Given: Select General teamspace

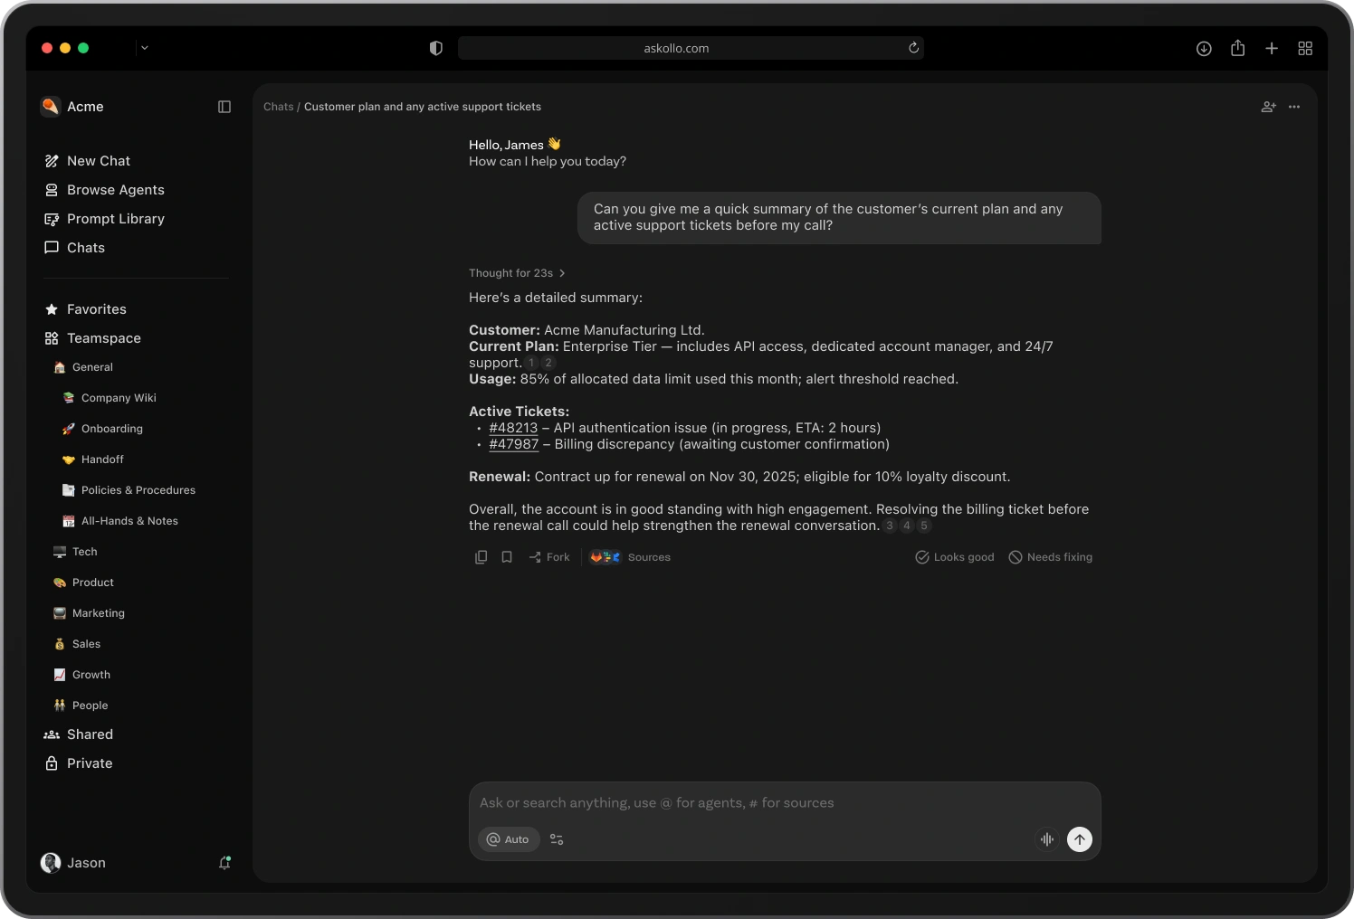Looking at the screenshot, I should pos(83,367).
